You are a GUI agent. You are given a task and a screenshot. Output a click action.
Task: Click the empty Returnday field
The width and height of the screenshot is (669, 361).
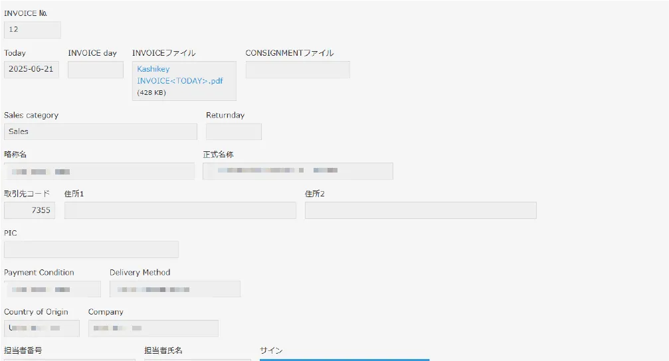(233, 131)
